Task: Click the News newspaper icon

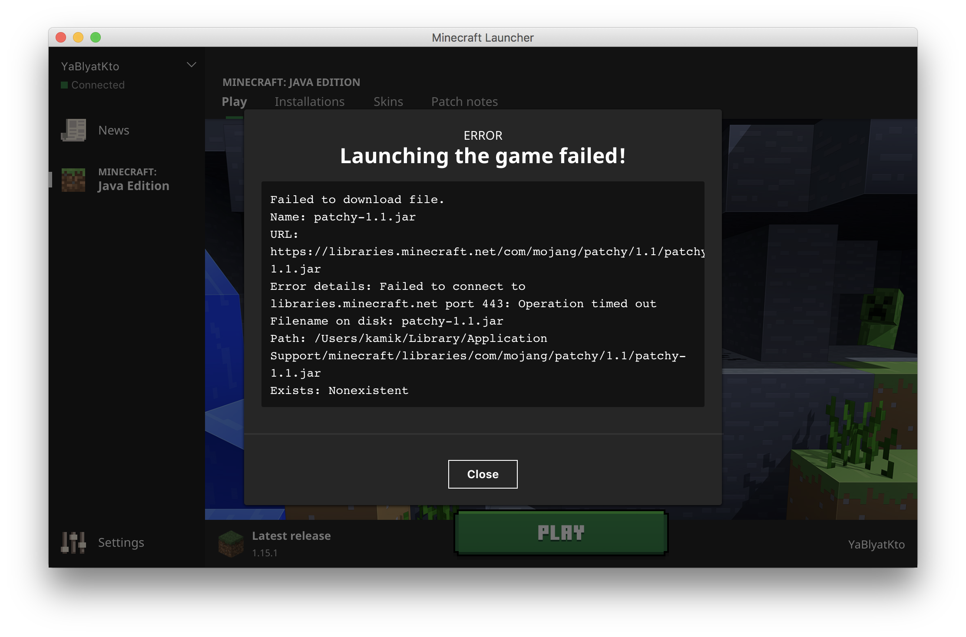Action: [73, 130]
